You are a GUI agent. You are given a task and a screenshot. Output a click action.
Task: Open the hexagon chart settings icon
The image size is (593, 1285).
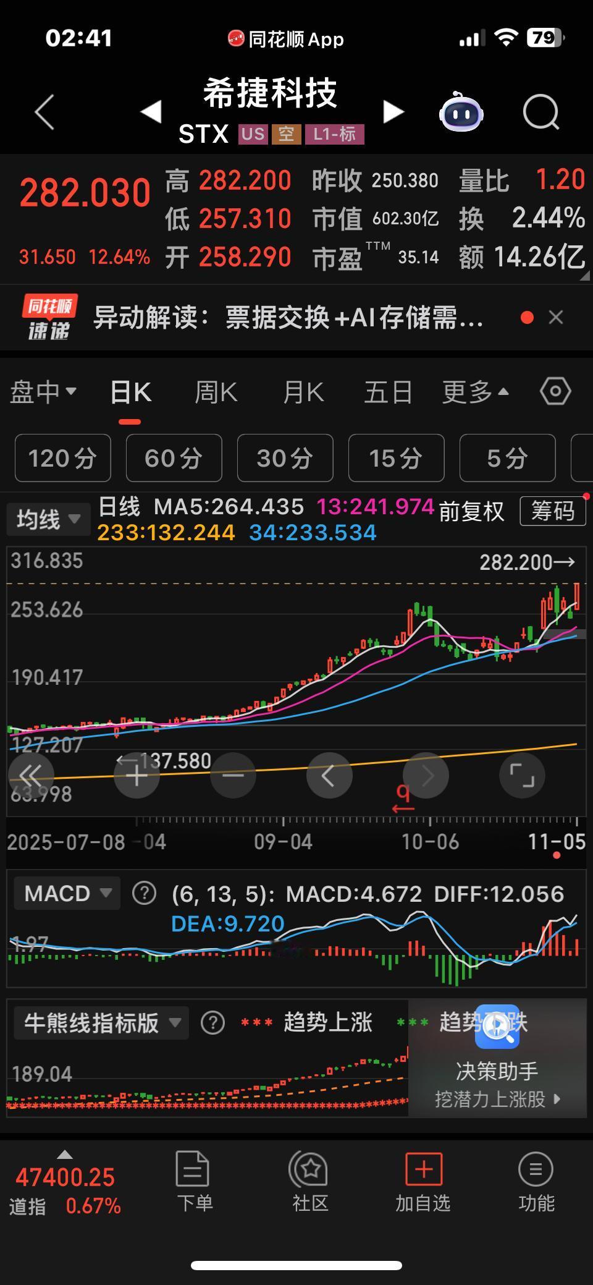(555, 391)
